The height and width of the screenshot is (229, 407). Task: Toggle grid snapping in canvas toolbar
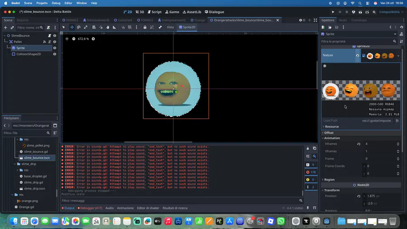point(129,27)
